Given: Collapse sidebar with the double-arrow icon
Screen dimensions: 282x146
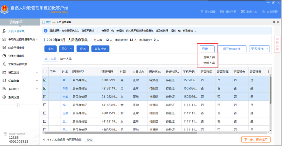Looking at the screenshot, I should 18,105.
